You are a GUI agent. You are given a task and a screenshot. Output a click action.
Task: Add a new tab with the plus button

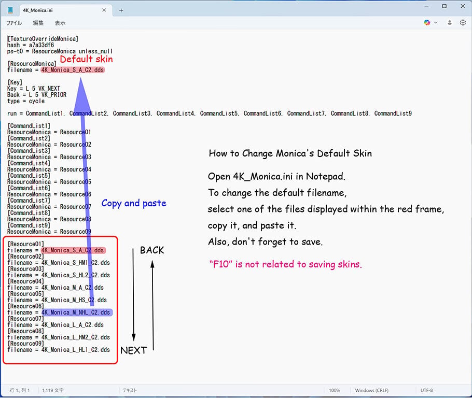pos(121,10)
